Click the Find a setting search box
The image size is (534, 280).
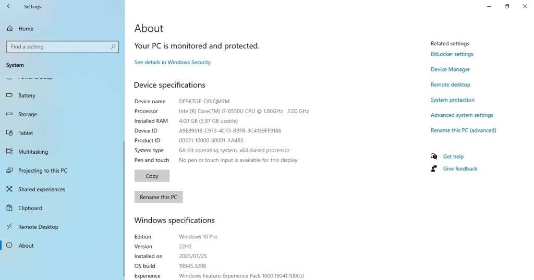(63, 47)
